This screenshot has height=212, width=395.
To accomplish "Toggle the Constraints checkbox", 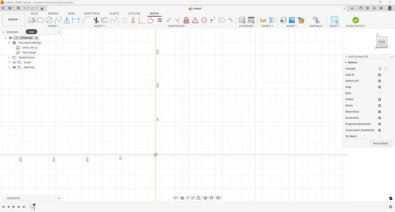I will [380, 118].
